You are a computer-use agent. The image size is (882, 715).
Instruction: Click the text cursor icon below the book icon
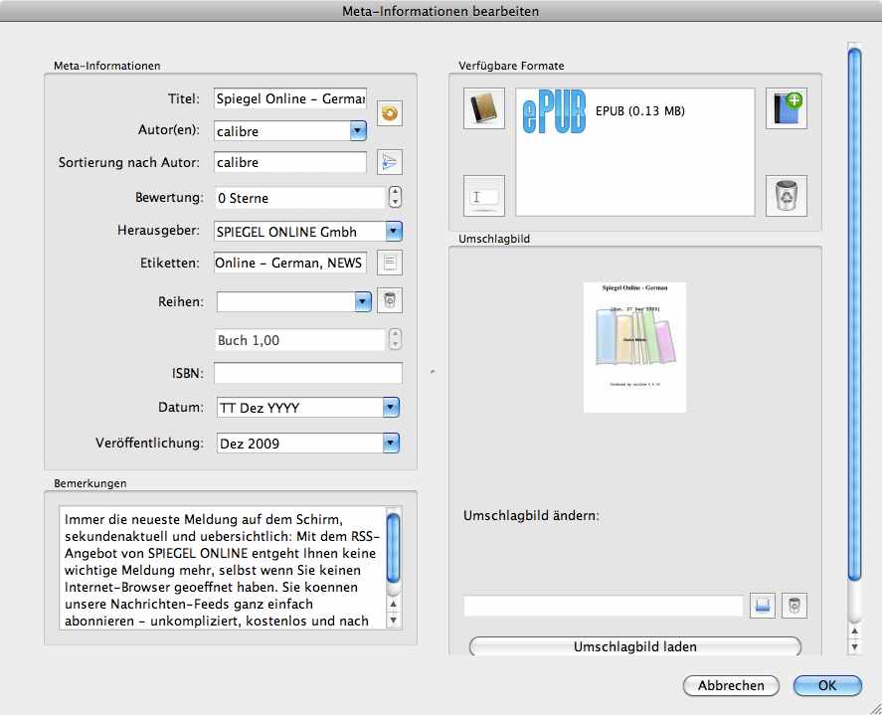tap(484, 196)
